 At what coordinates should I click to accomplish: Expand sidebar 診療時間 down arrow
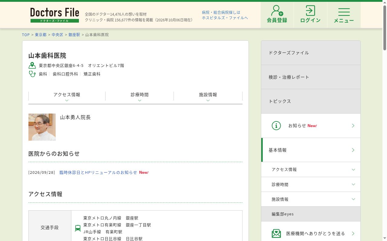353,184
